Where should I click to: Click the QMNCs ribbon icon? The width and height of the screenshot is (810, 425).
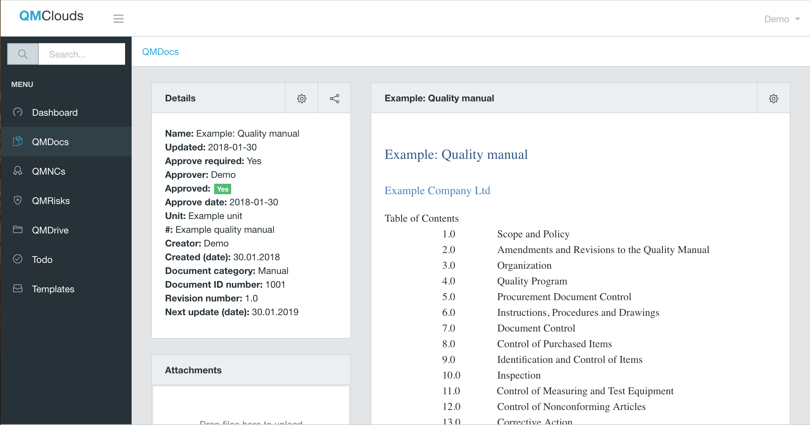[18, 171]
